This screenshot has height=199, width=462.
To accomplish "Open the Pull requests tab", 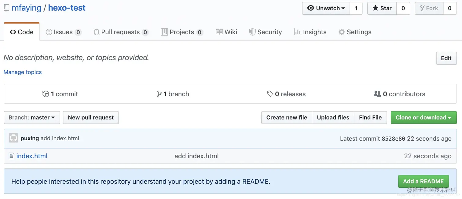I will click(121, 32).
